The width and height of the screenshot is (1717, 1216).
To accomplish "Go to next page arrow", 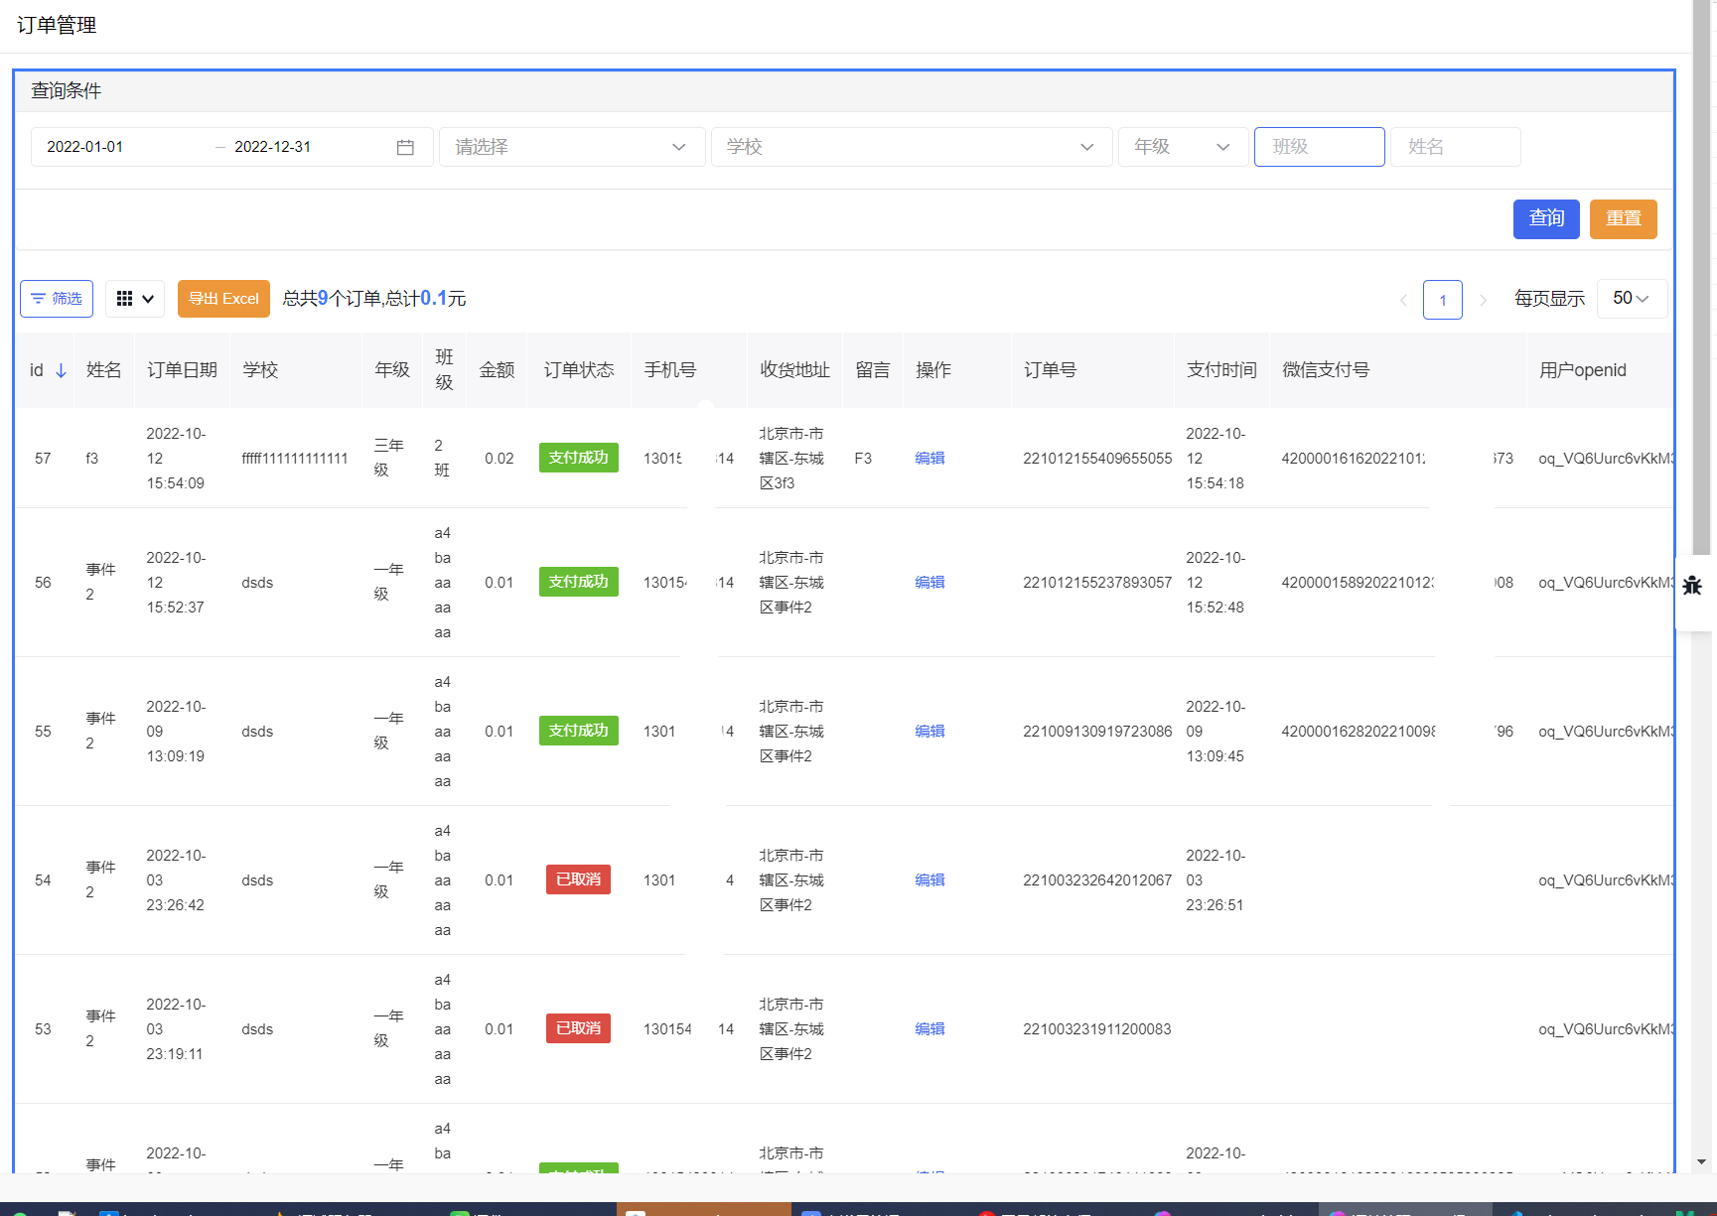I will [1483, 300].
